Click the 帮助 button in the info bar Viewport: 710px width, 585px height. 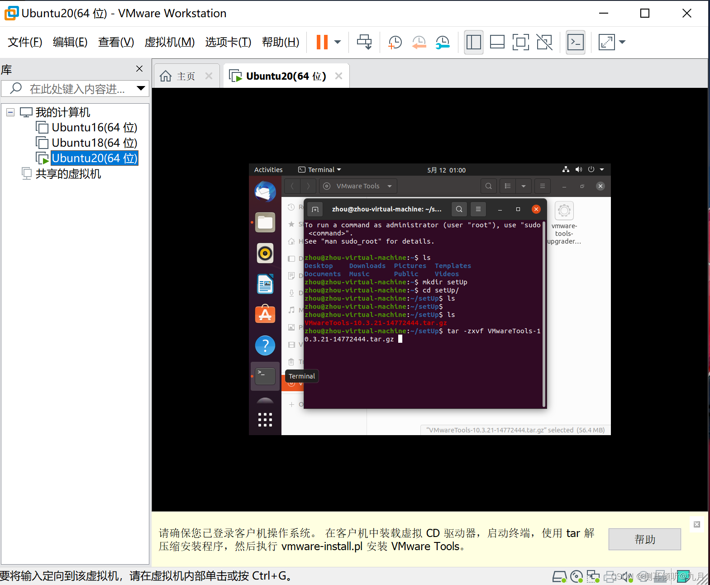(x=645, y=539)
